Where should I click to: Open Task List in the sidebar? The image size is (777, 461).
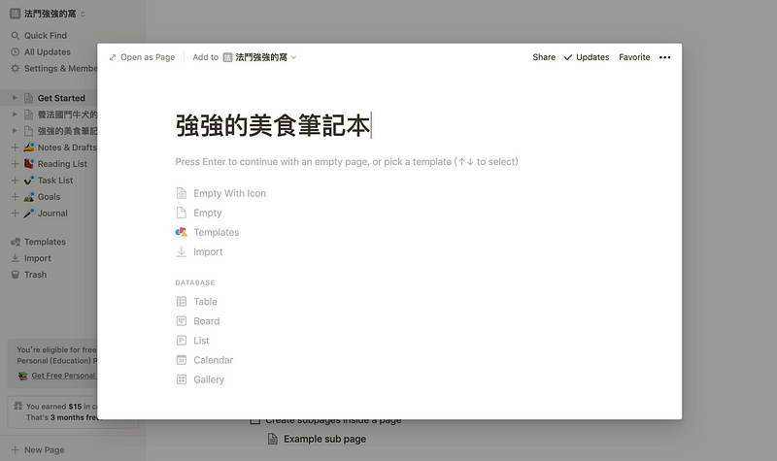[x=55, y=181]
